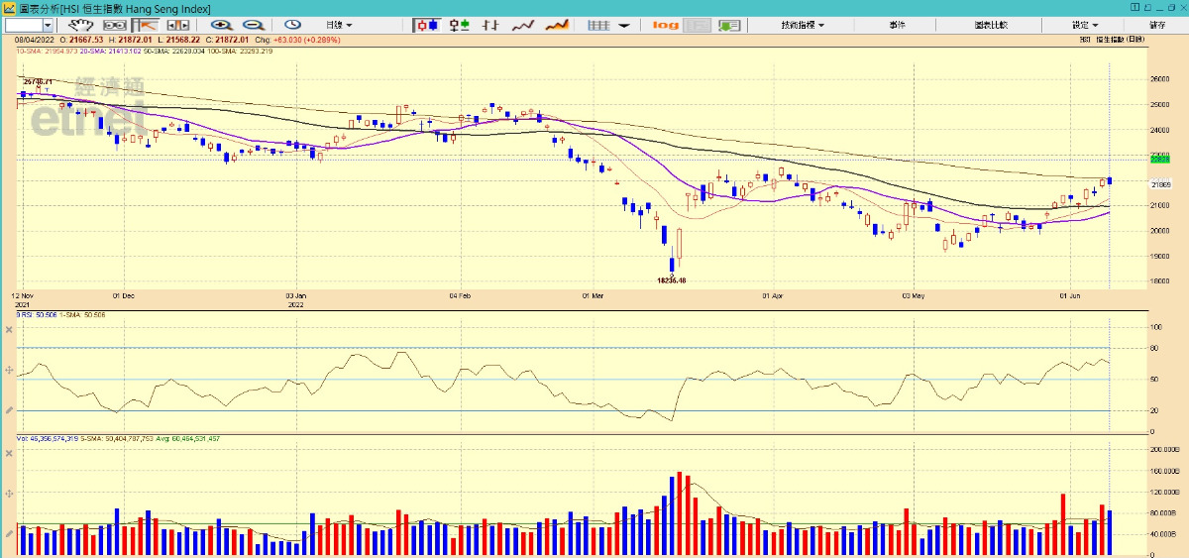The height and width of the screenshot is (558, 1189).
Task: Click the chart analysis window title icon
Action: (x=9, y=7)
